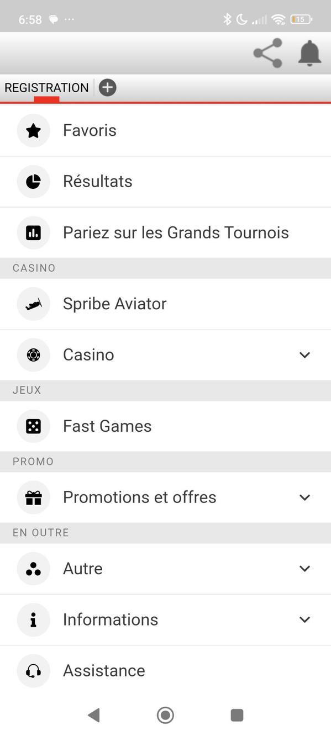Select the Casino roulette chip icon

coord(33,355)
